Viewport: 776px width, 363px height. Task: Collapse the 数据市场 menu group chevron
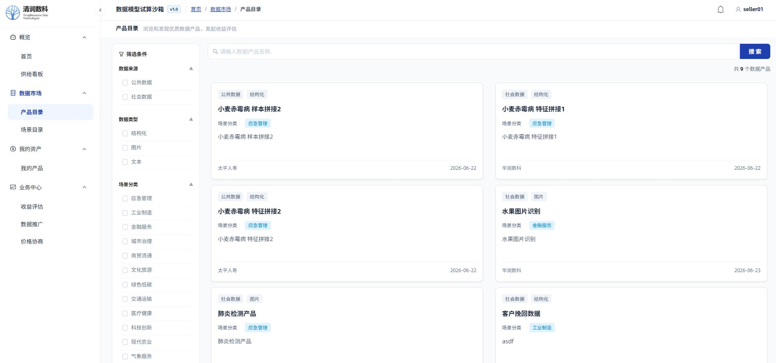pos(84,93)
